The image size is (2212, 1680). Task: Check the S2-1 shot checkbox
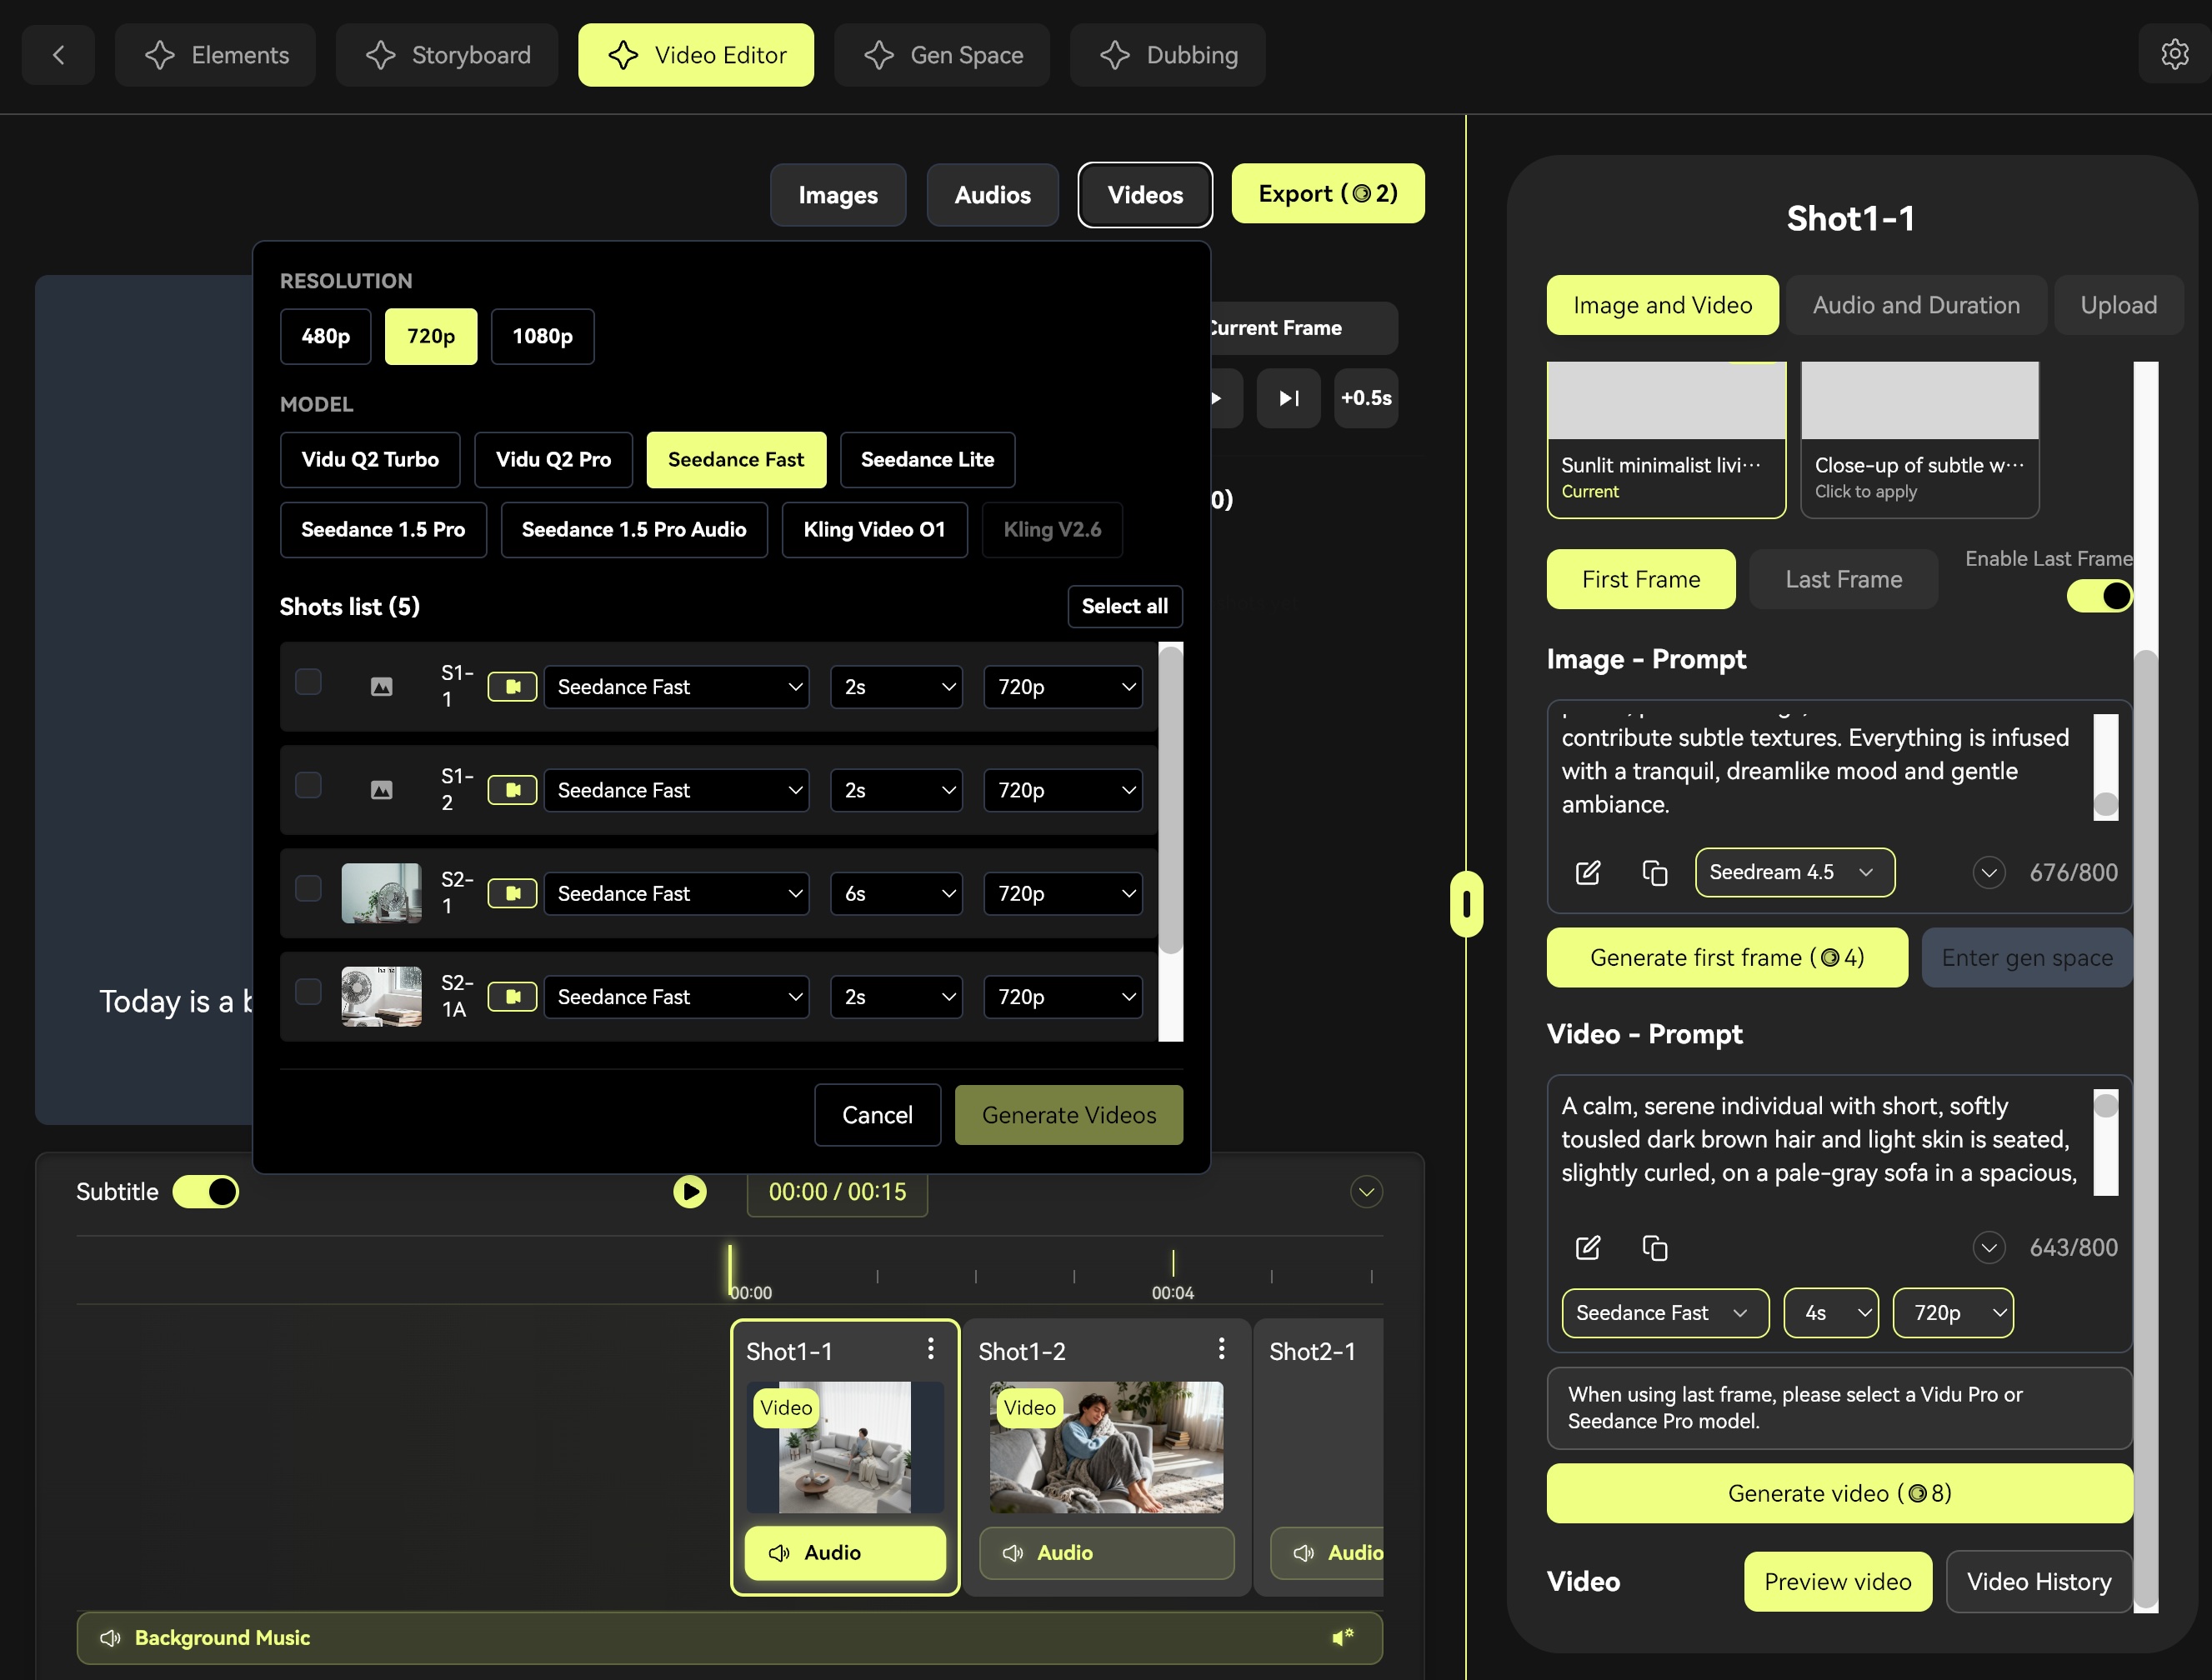pyautogui.click(x=308, y=888)
